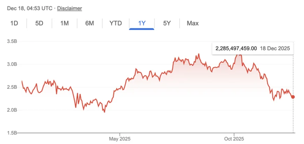Click the red endpoint dot on chart
Viewport: 304px width, 144px height.
[x=293, y=97]
